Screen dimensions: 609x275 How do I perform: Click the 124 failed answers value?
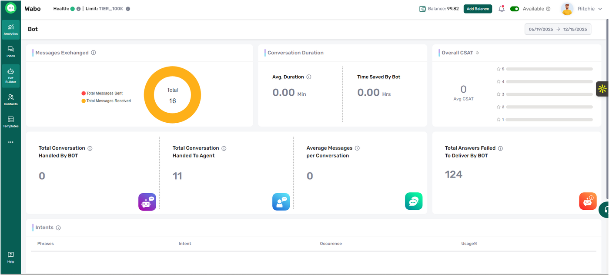click(454, 174)
